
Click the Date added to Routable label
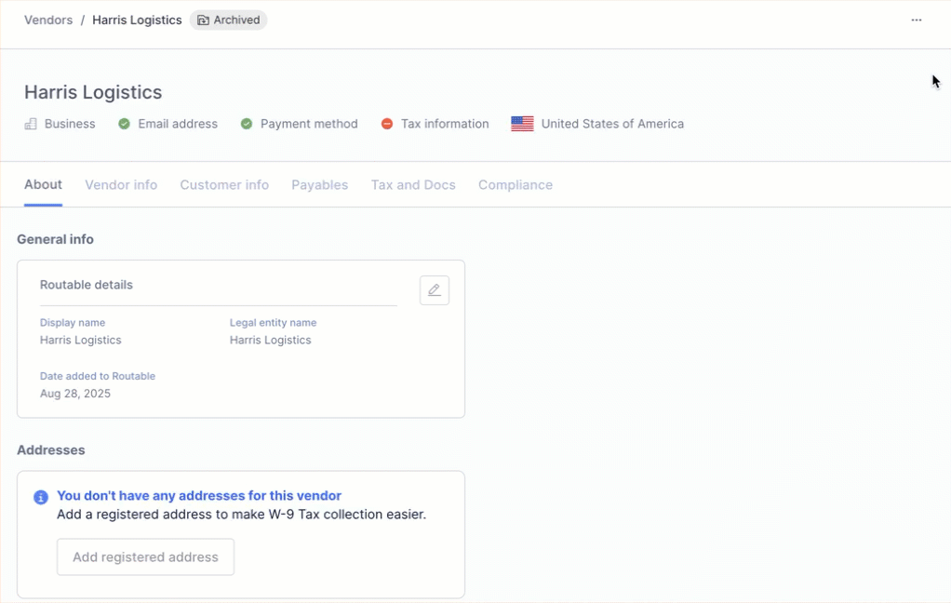pos(98,376)
